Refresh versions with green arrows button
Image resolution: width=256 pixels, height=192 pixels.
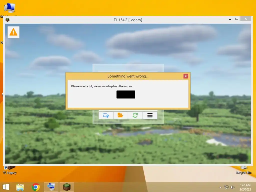click(135, 115)
